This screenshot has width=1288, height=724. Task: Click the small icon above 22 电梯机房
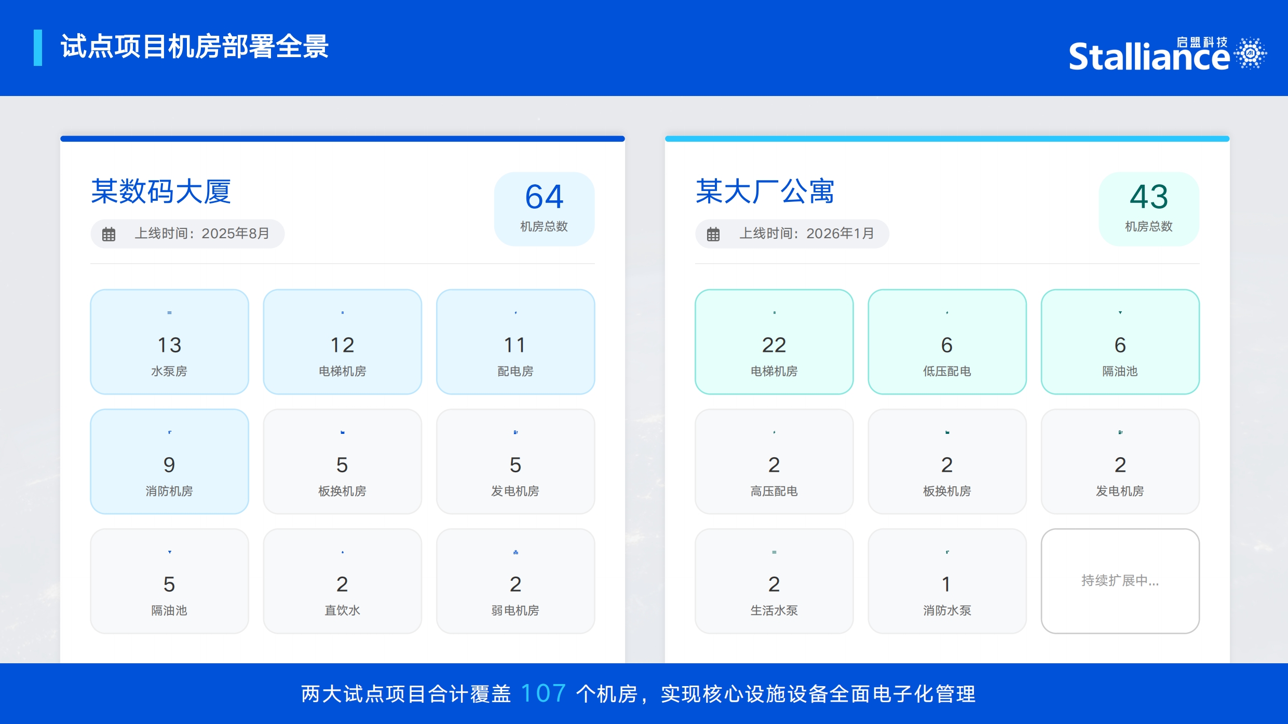coord(774,313)
